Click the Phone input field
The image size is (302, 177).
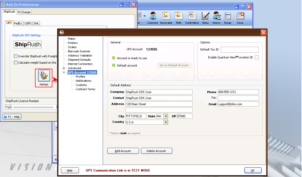238,92
